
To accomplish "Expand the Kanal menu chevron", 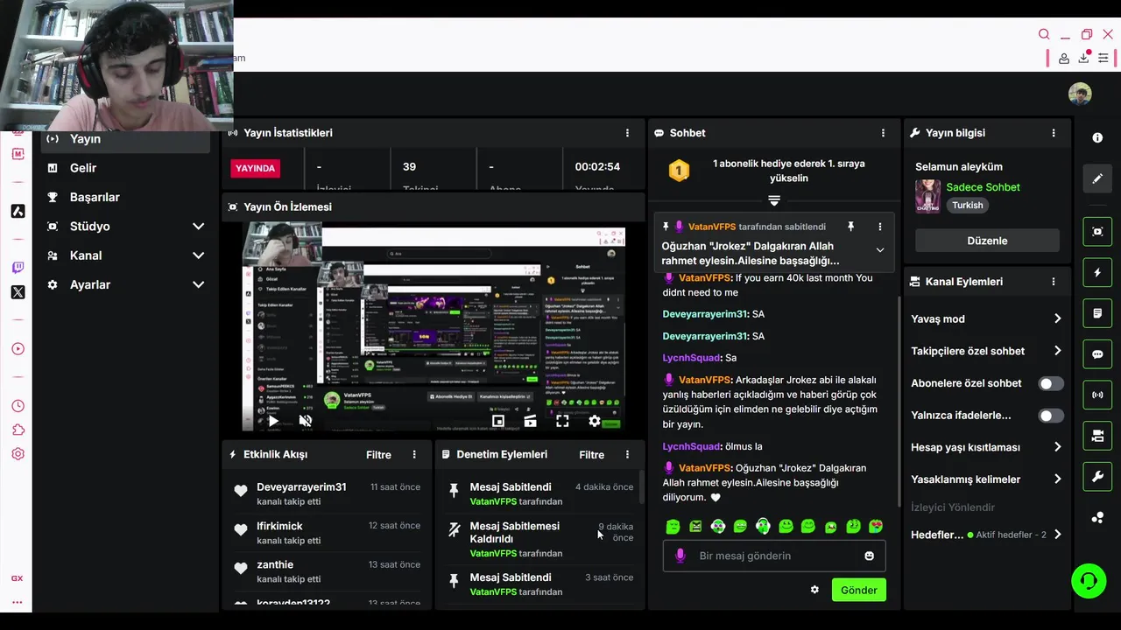I will (198, 255).
